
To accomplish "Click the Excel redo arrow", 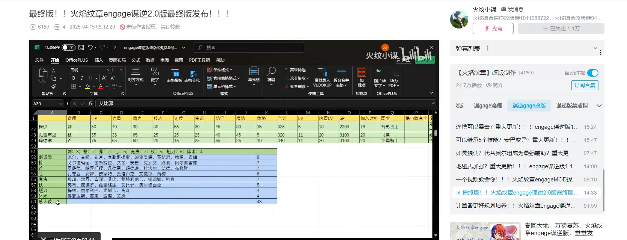I will tap(102, 47).
